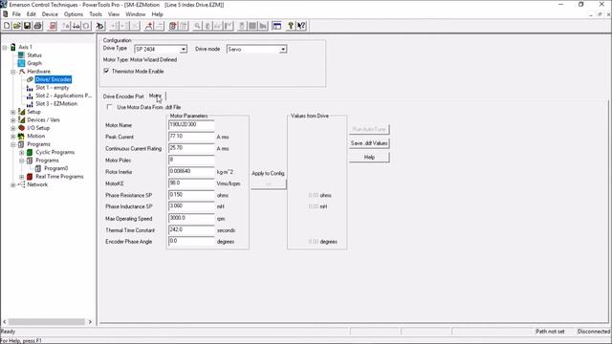612x344 pixels.
Task: Uncheck Thermistor Mode Enable
Action: 106,71
